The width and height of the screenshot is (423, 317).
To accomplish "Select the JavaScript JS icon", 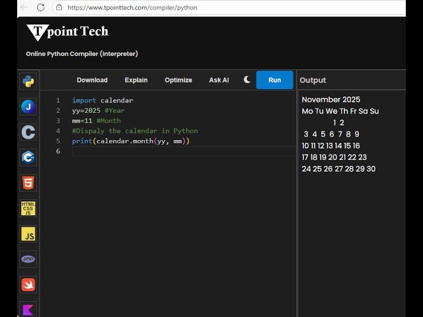I will [28, 234].
